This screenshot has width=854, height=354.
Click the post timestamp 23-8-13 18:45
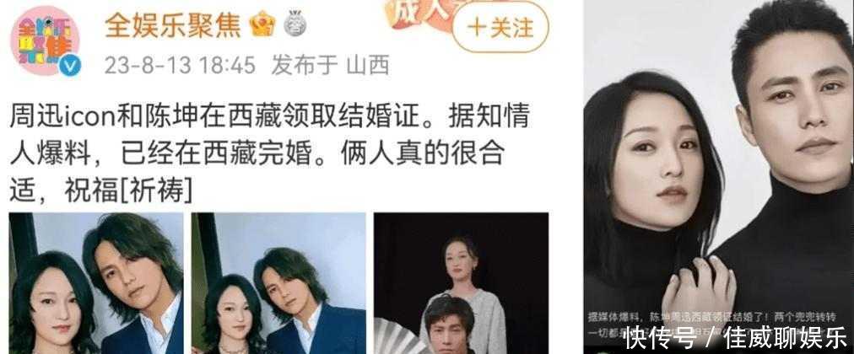180,66
